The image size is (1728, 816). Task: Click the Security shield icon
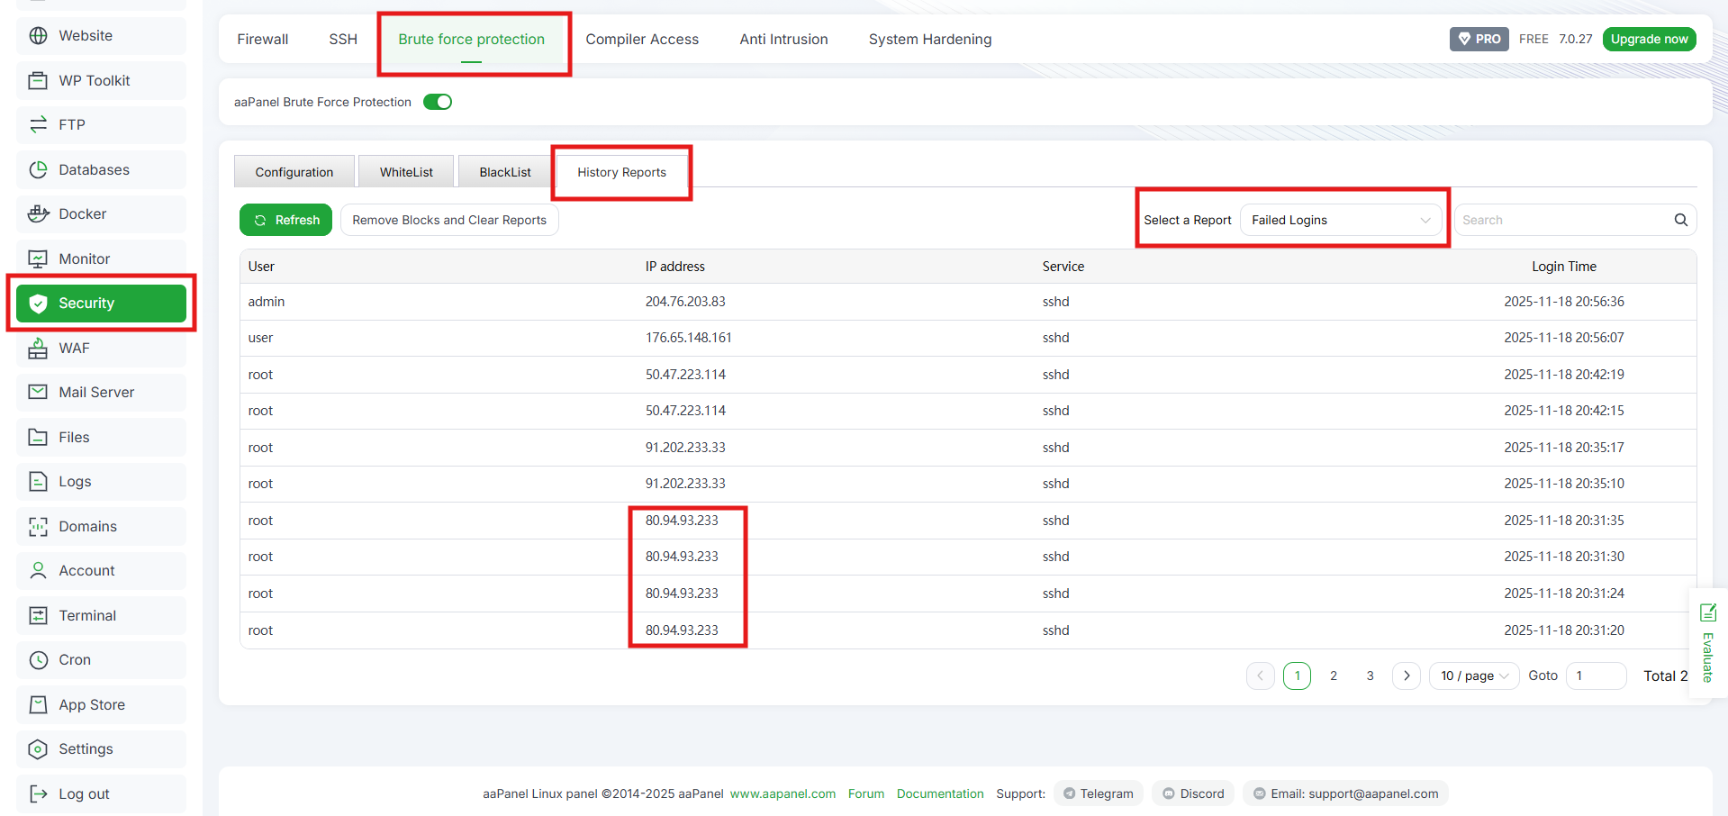38,304
